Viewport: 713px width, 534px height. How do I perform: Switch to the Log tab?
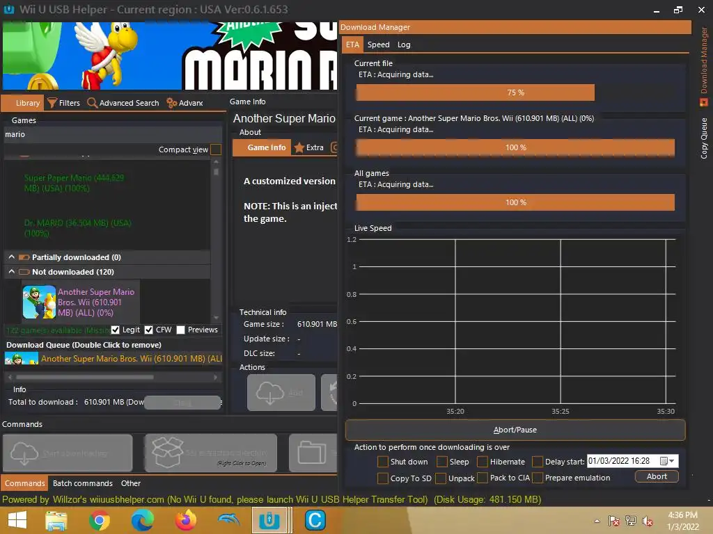(404, 44)
